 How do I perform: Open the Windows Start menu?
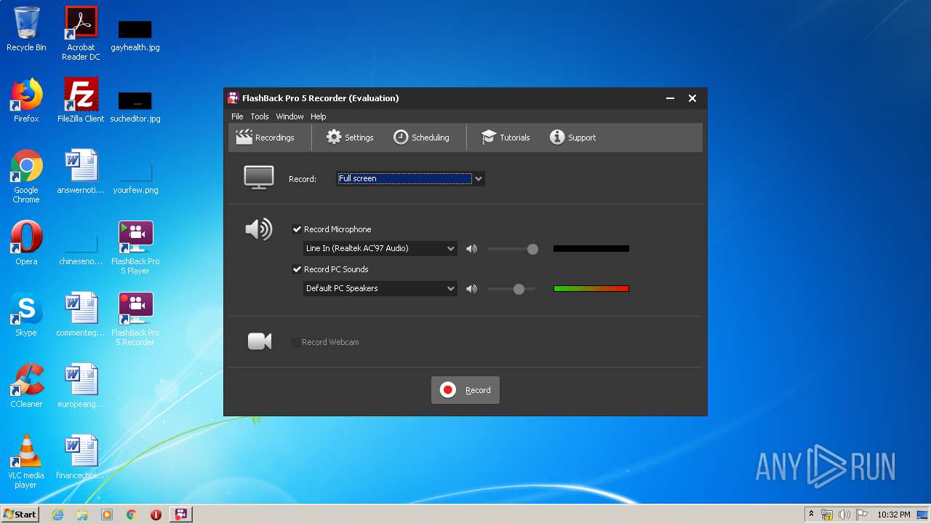[20, 515]
